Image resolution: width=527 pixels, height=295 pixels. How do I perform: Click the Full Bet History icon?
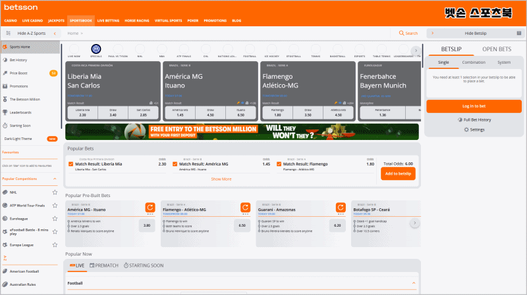[460, 120]
